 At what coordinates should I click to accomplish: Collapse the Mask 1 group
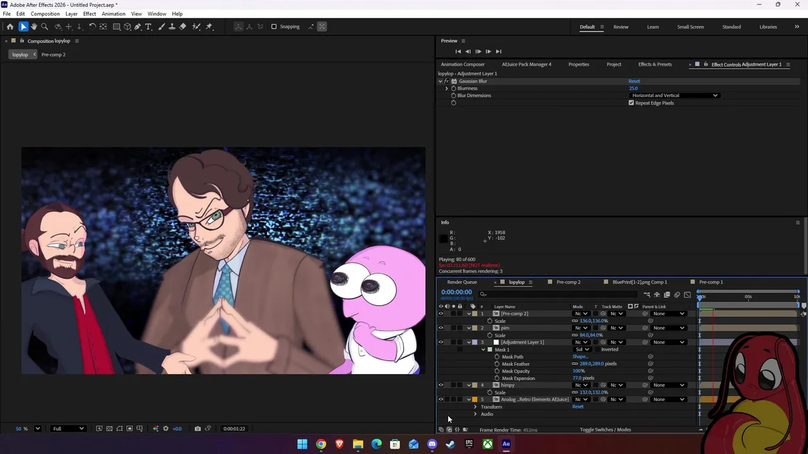(x=484, y=349)
